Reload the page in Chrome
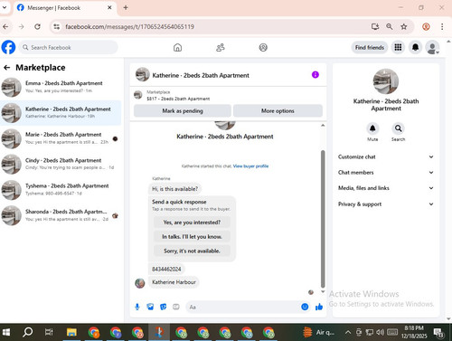This screenshot has width=452, height=341. click(x=37, y=26)
